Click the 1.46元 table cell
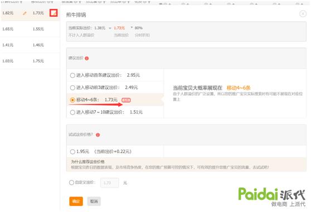Image resolution: width=311 pixels, height=212 pixels. [x=38, y=45]
